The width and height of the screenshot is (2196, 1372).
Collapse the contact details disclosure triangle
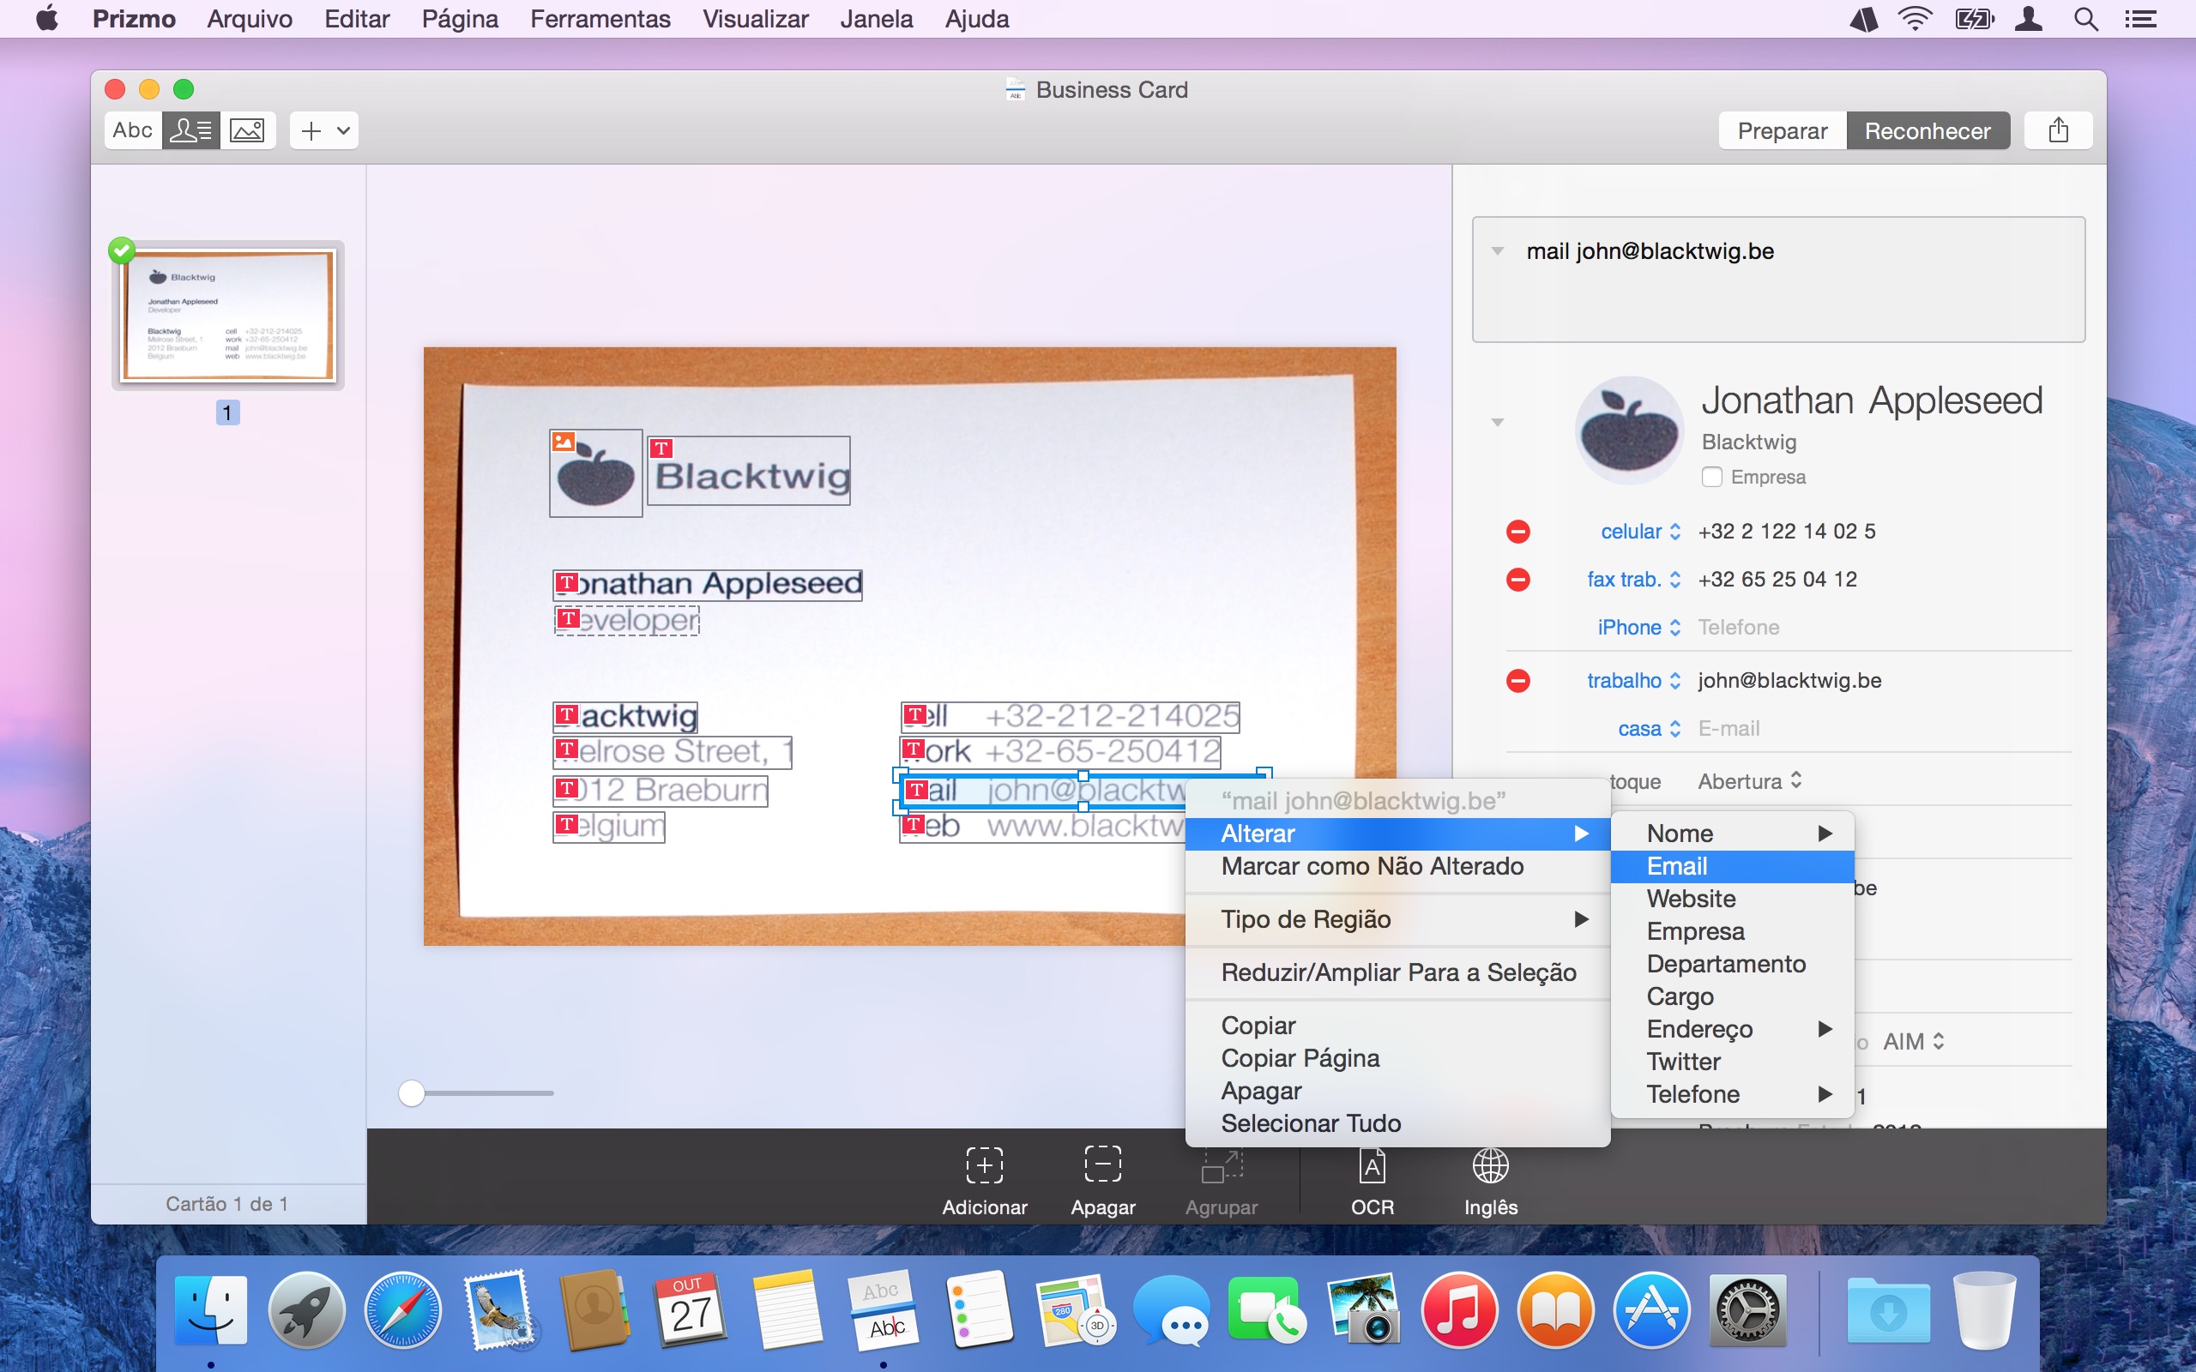pos(1499,423)
